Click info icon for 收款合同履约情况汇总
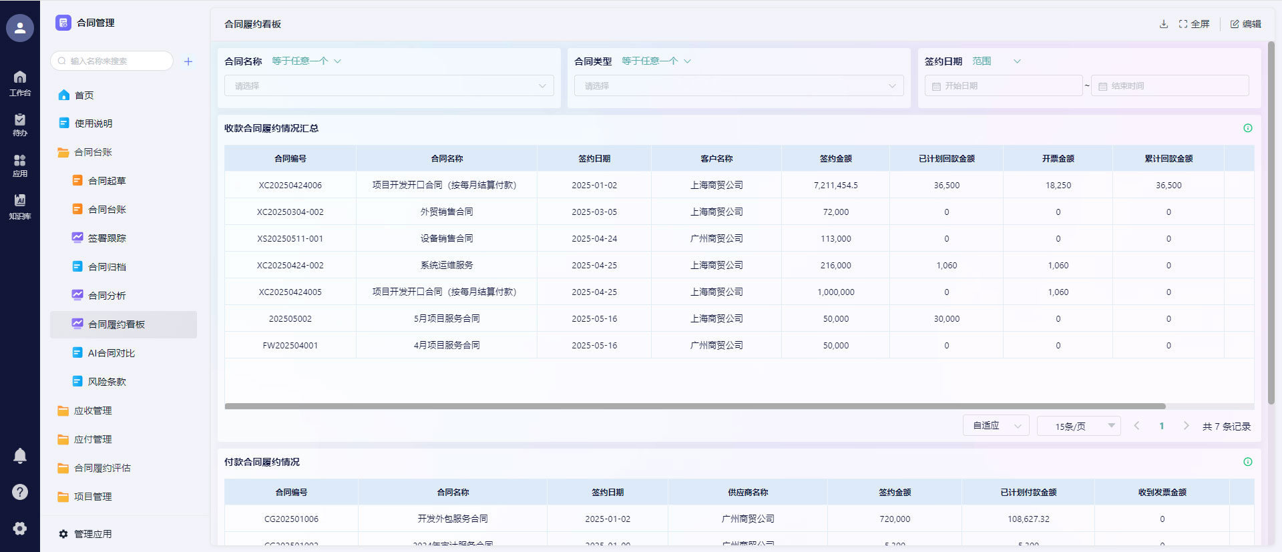The width and height of the screenshot is (1282, 552). click(x=1247, y=128)
